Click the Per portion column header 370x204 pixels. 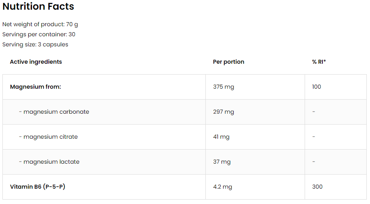(228, 62)
